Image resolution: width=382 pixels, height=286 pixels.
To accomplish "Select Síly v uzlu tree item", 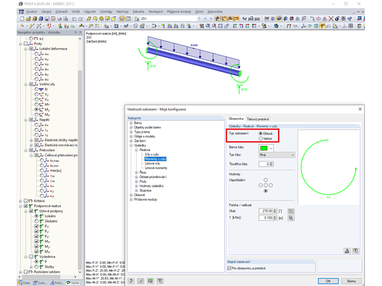I will pos(152,155).
